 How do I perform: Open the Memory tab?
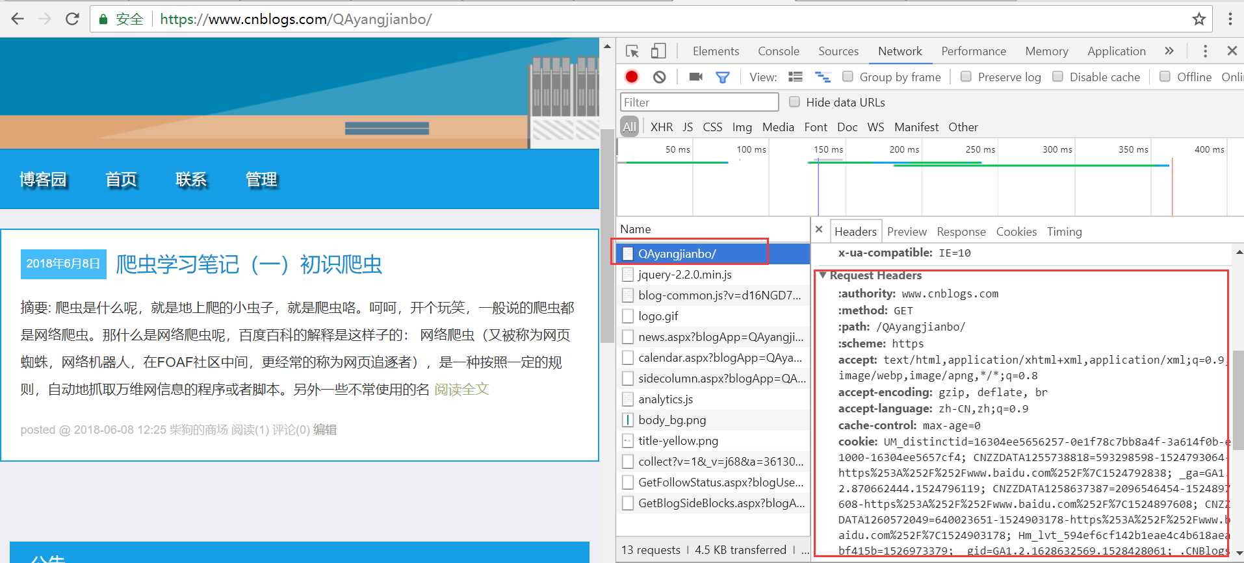1046,51
